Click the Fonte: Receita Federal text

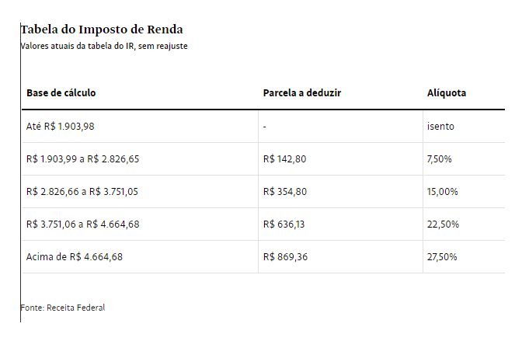tap(63, 308)
